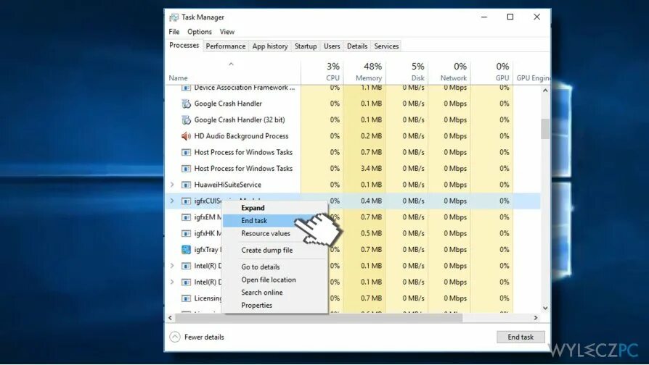The image size is (649, 365).
Task: Click the Task Manager title bar icon
Action: coord(174,17)
